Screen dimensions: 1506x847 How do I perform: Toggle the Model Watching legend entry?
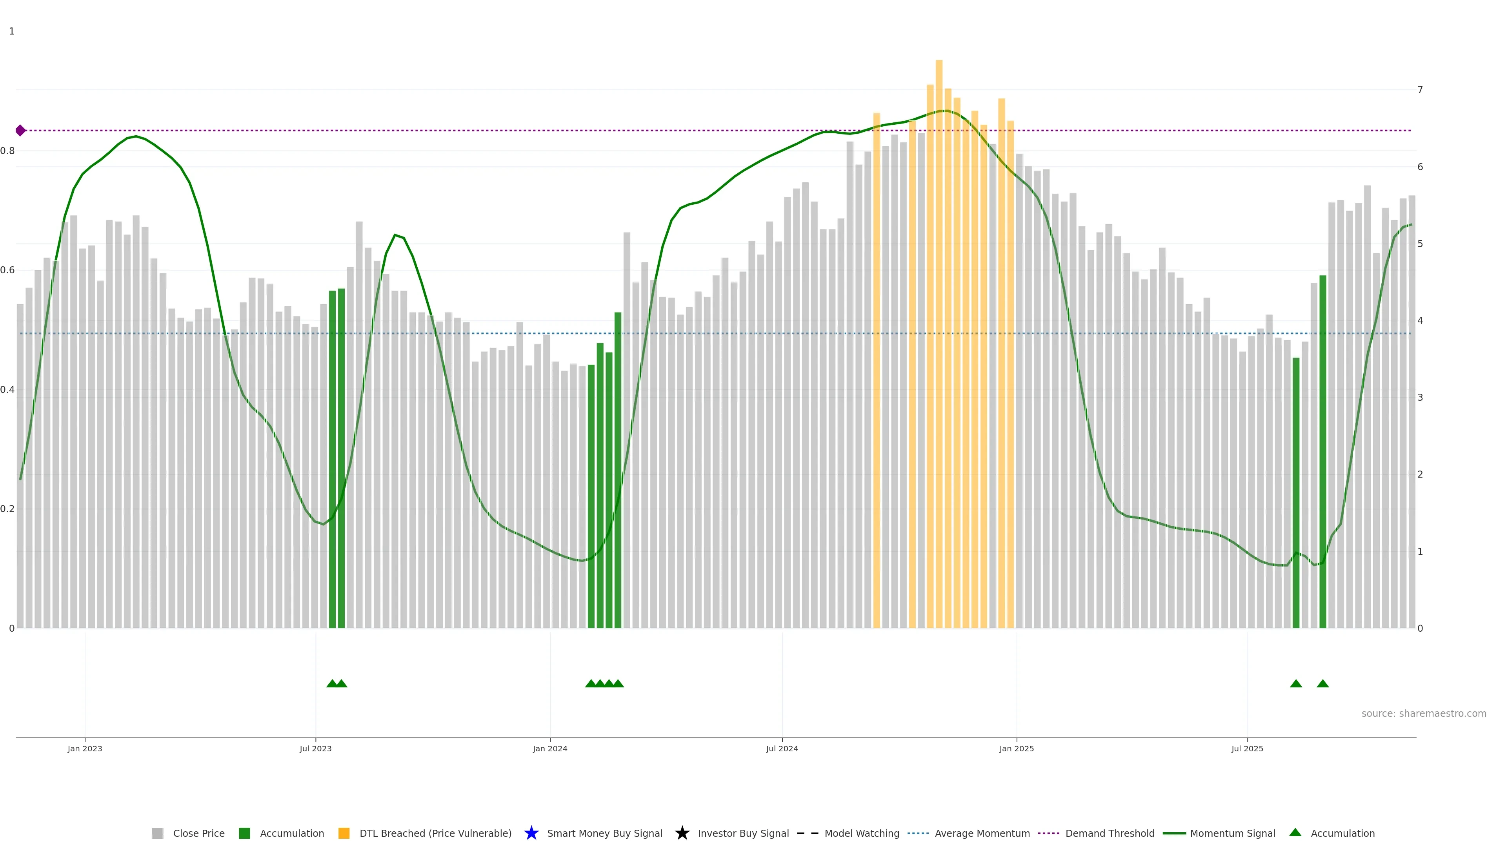[861, 833]
